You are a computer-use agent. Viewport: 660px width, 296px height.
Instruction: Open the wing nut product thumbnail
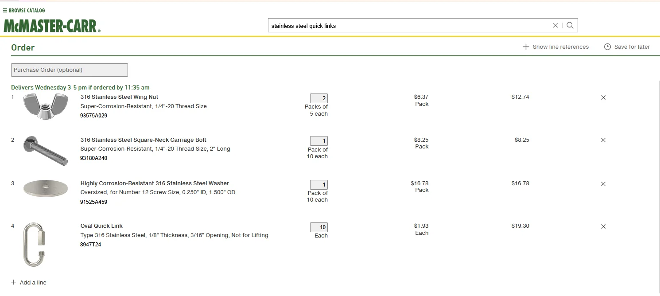pos(46,106)
